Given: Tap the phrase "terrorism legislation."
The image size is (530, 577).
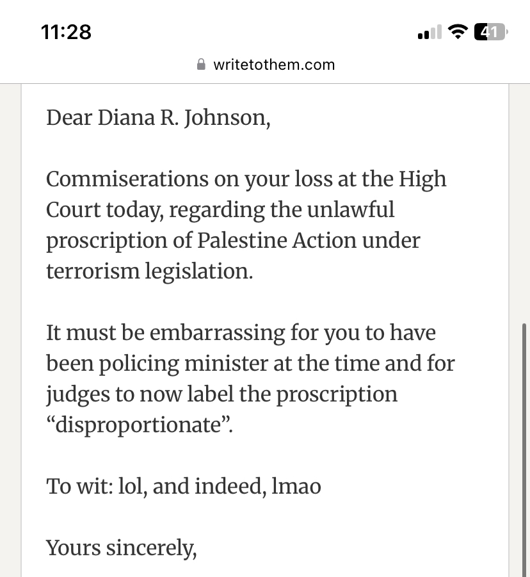Looking at the screenshot, I should click(x=149, y=272).
